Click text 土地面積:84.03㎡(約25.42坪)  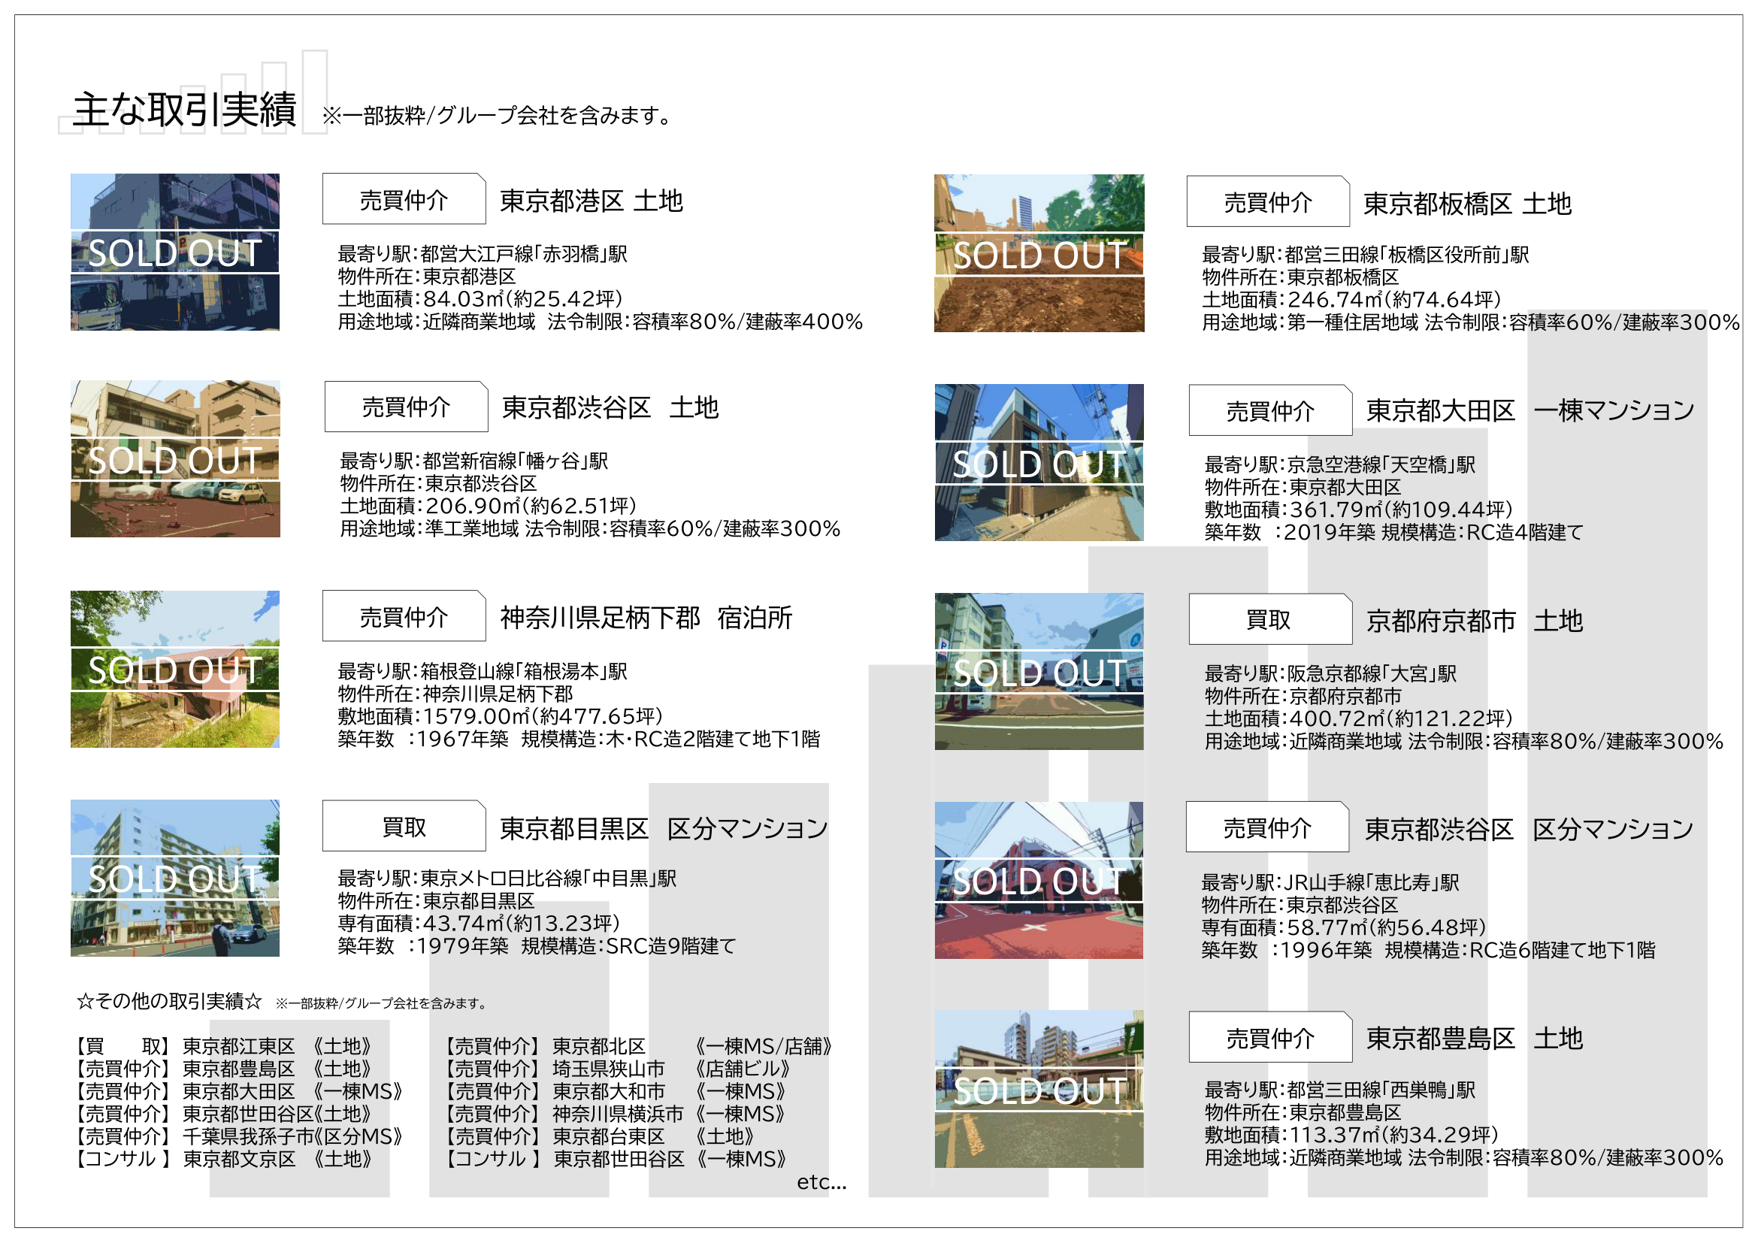coord(480,298)
